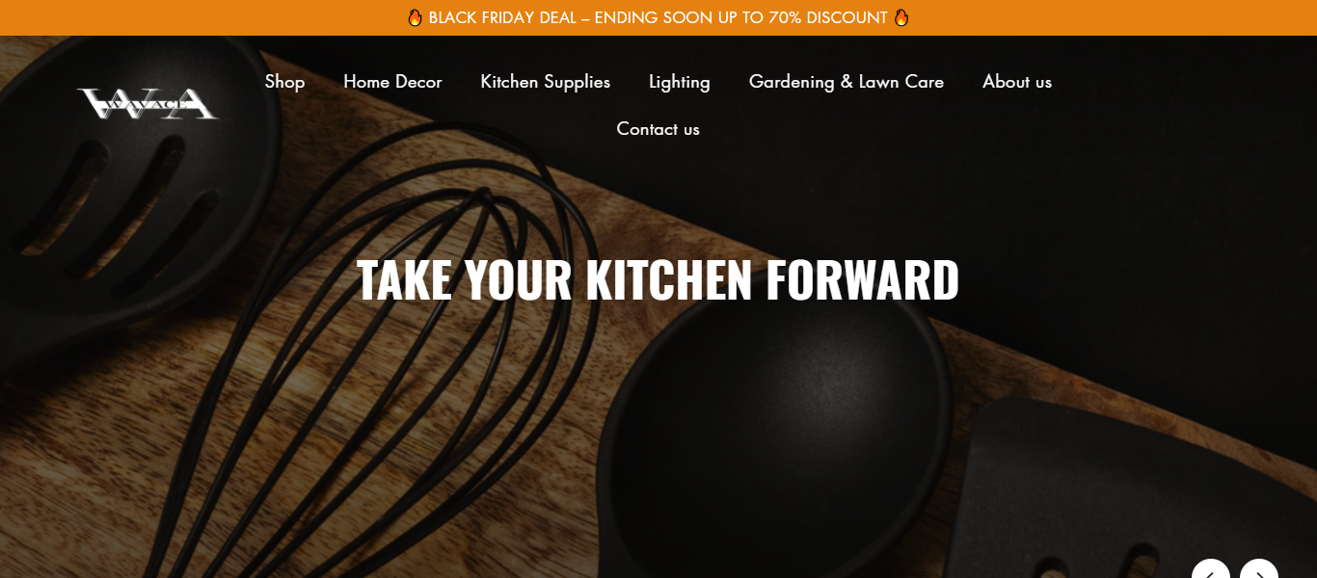Screen dimensions: 1317x578
Task: Select the Lighting menu item
Action: pyautogui.click(x=679, y=82)
